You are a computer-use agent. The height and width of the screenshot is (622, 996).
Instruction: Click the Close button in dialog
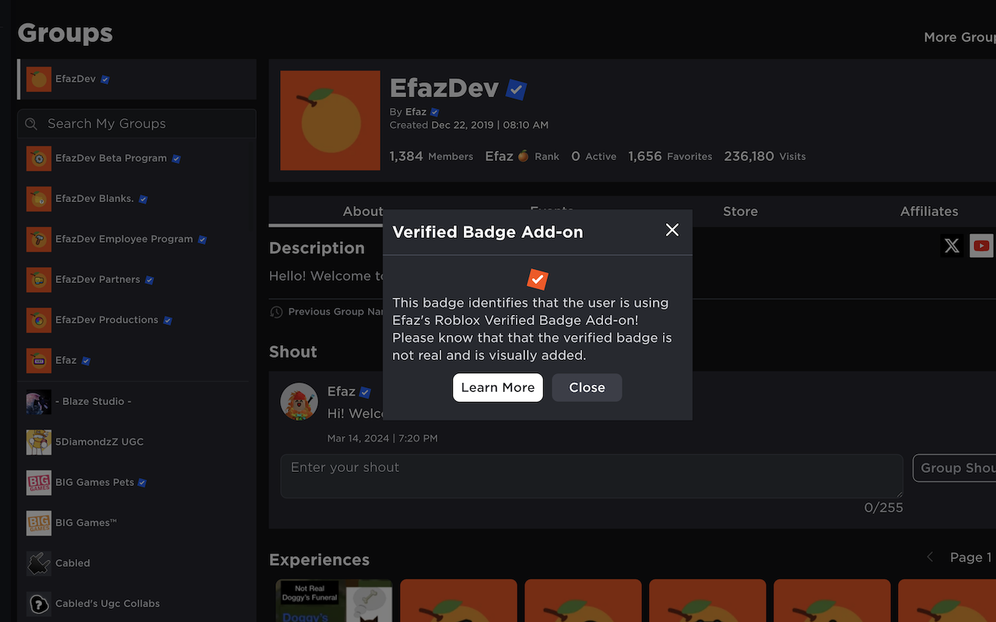(x=587, y=388)
